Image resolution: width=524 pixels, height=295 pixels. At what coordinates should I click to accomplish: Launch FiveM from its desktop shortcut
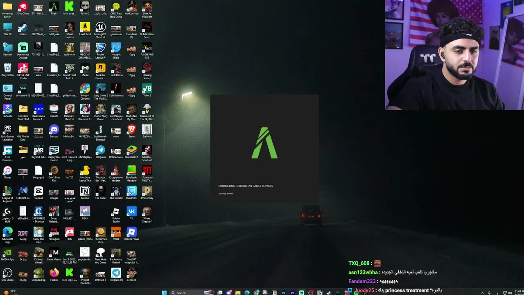coord(54,9)
